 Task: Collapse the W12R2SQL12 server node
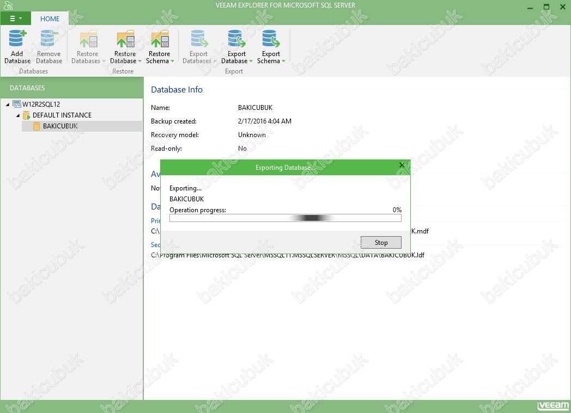[8, 104]
